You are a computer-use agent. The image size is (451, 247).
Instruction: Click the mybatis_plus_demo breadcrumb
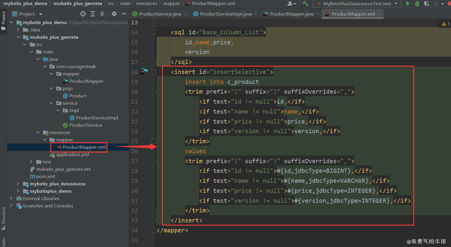(25, 4)
